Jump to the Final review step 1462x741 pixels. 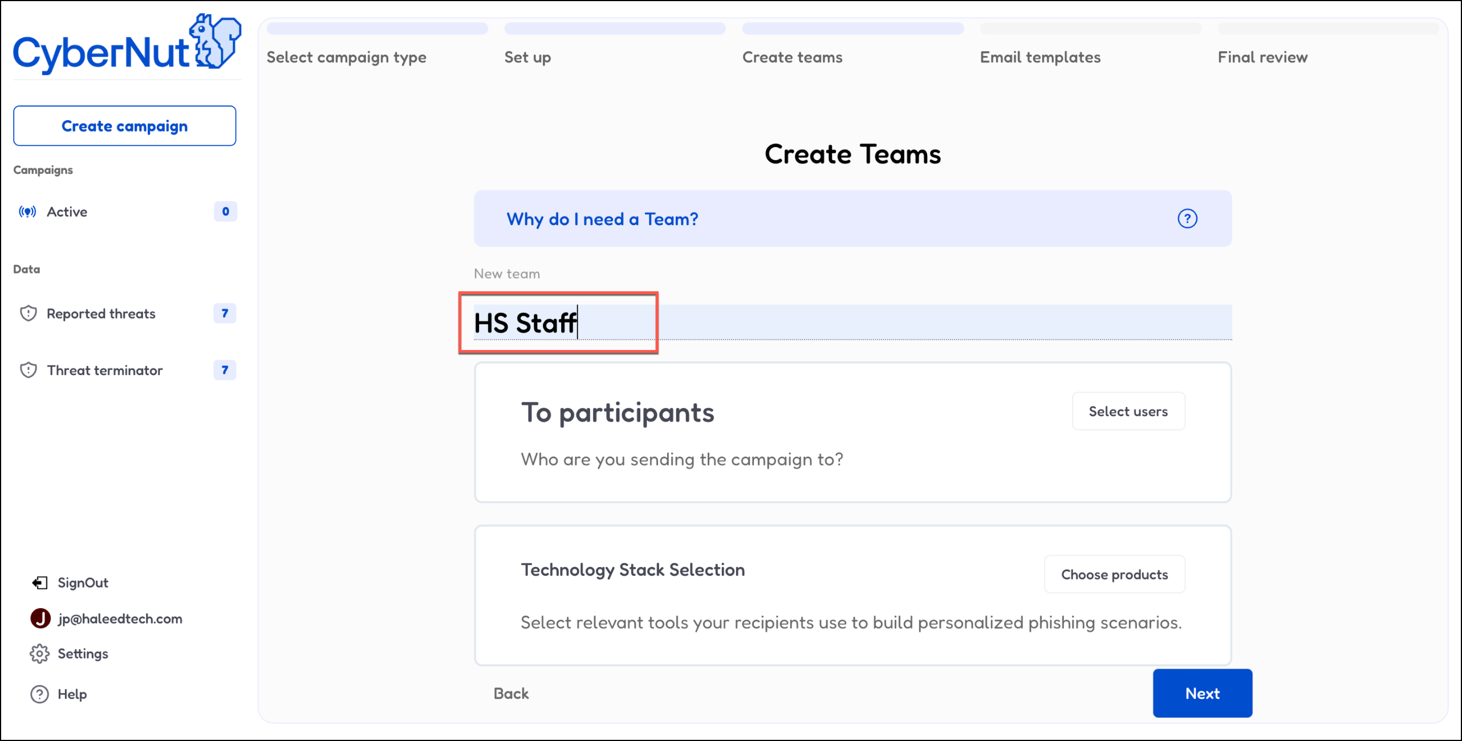pos(1262,57)
